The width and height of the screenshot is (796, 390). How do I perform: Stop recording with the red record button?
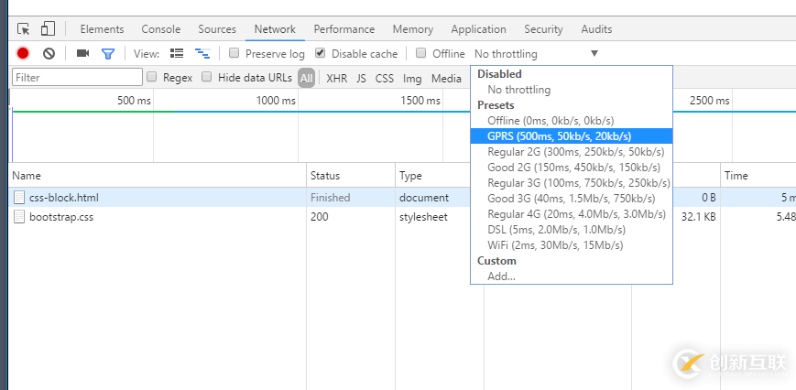pyautogui.click(x=23, y=54)
